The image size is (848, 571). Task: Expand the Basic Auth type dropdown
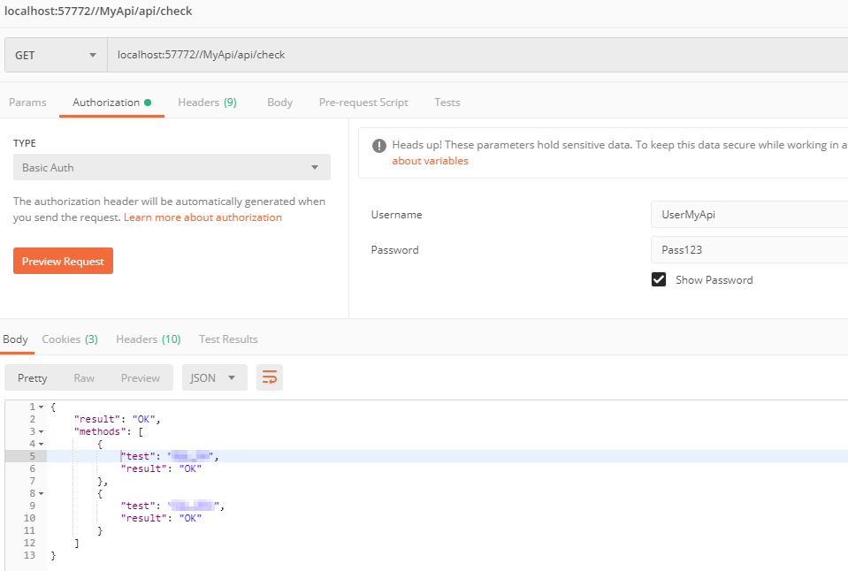point(172,167)
